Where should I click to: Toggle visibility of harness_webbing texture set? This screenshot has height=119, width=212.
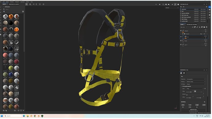tap(181, 13)
